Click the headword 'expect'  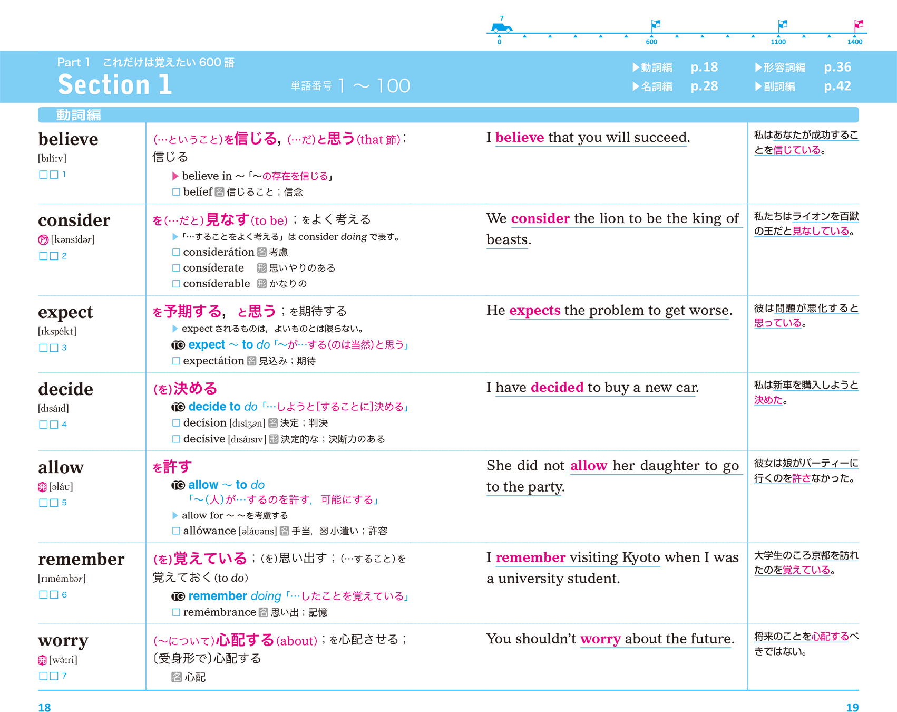(65, 313)
